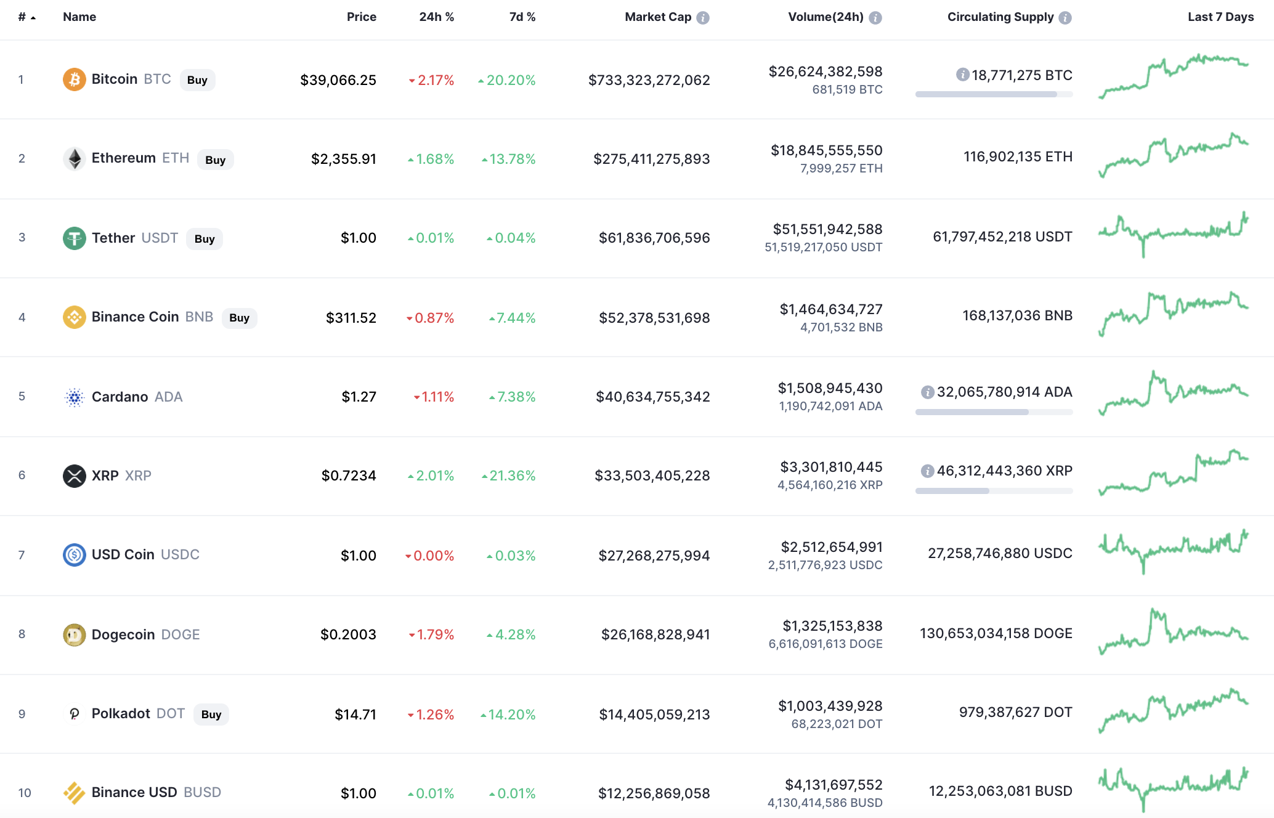Open the Tether 7-day sparkline chart
The height and width of the screenshot is (818, 1274).
pos(1174,234)
